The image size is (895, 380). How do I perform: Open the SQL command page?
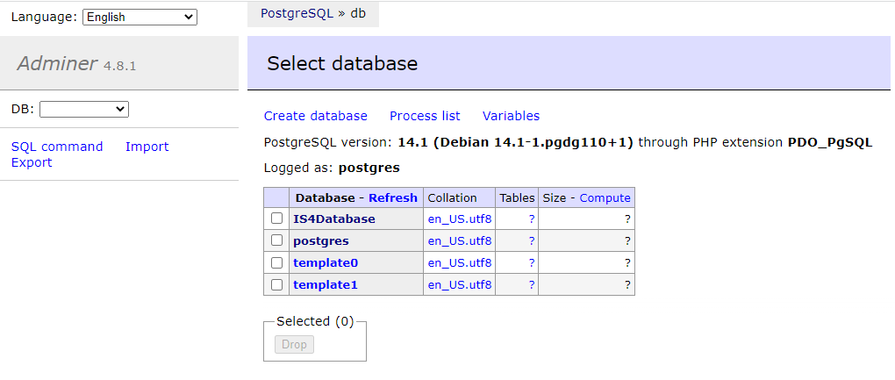click(x=57, y=147)
